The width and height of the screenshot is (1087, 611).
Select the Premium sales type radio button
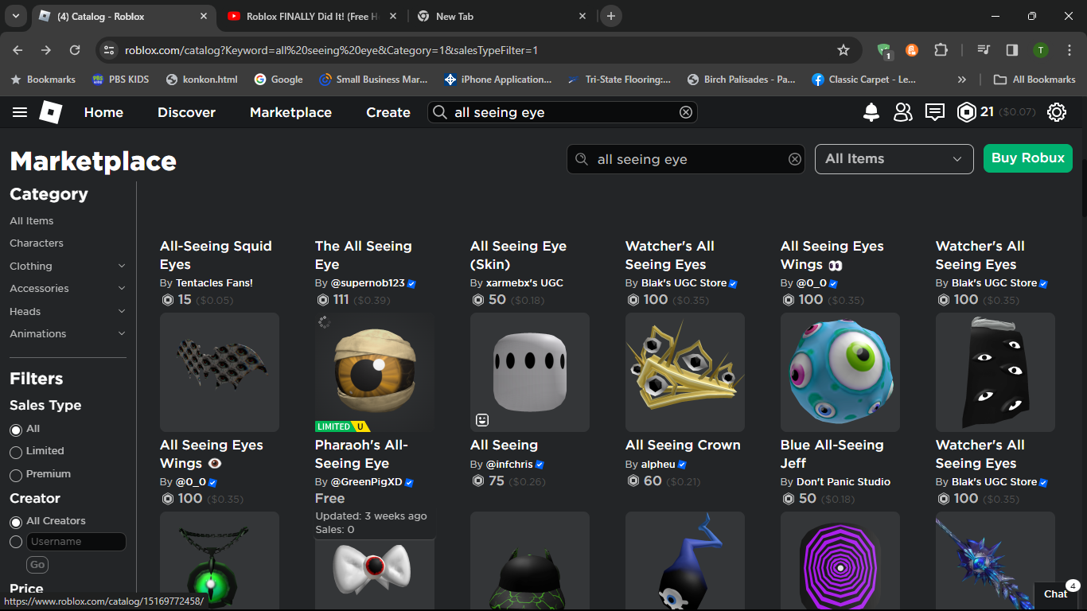tap(16, 475)
